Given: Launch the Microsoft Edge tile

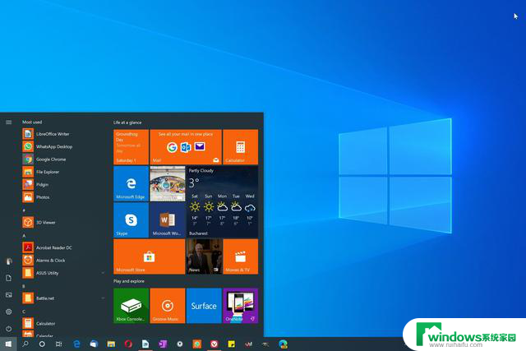Looking at the screenshot, I should (131, 183).
